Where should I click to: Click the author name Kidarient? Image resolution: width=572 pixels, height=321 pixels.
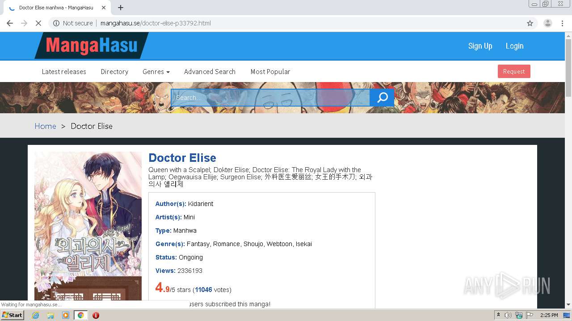coord(201,204)
